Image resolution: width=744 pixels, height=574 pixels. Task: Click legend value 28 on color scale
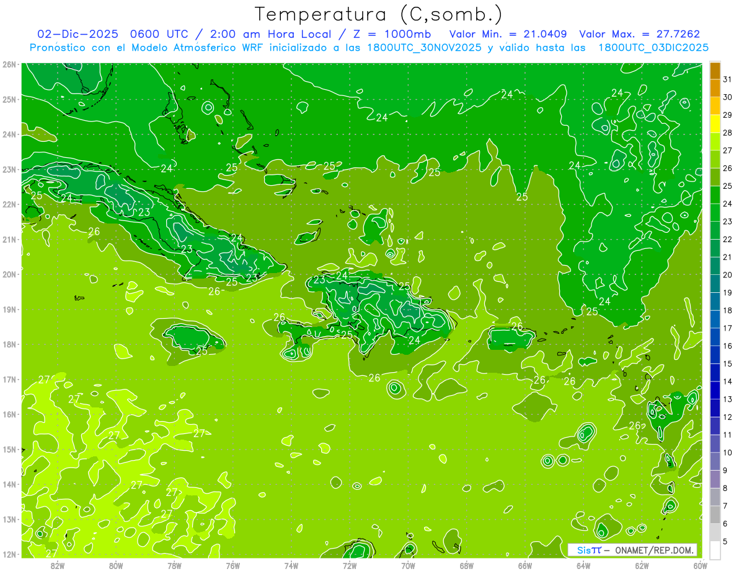pyautogui.click(x=727, y=133)
